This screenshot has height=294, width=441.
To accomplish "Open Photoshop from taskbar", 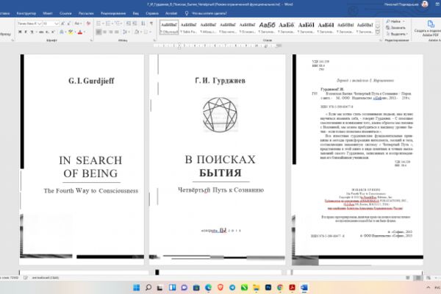I will pyautogui.click(x=268, y=287).
